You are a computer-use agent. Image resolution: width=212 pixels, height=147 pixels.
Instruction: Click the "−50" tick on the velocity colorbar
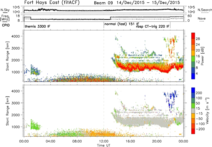[199, 119]
